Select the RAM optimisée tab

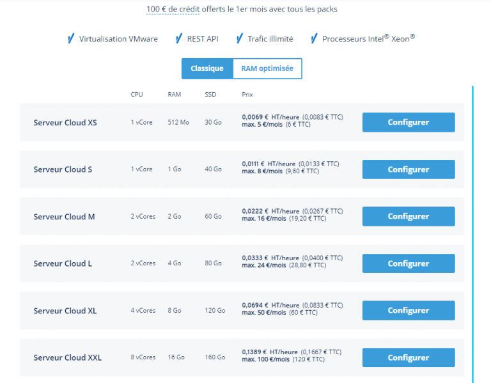(267, 68)
